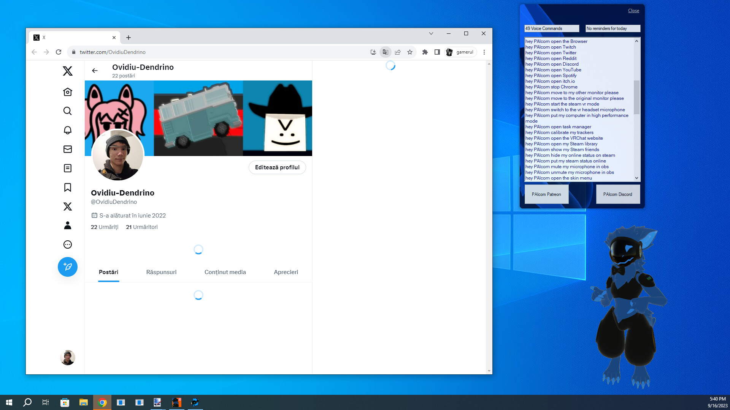The height and width of the screenshot is (410, 730).
Task: Open the Messages envelope icon
Action: [x=68, y=149]
